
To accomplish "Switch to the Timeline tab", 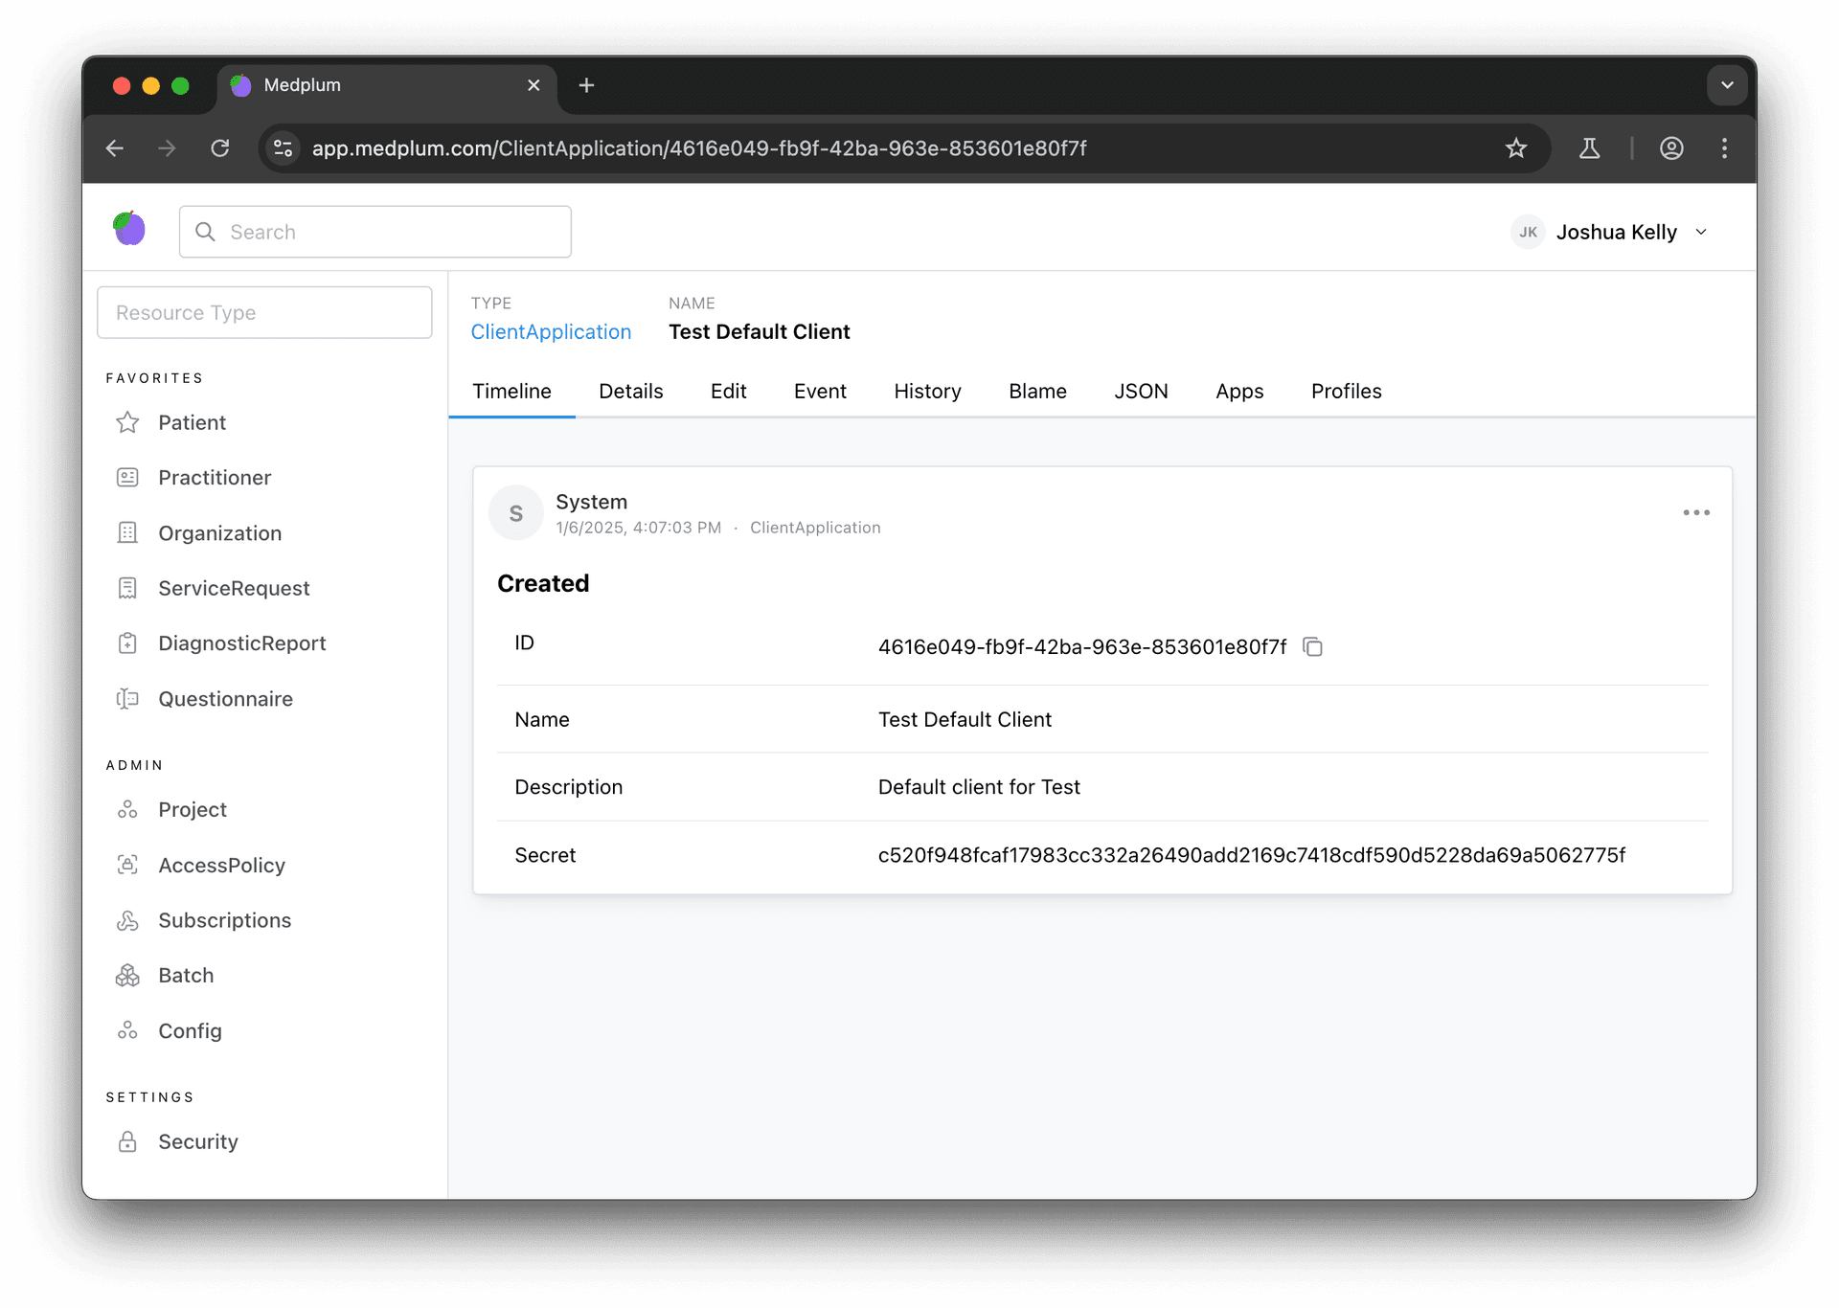I will pyautogui.click(x=511, y=392).
